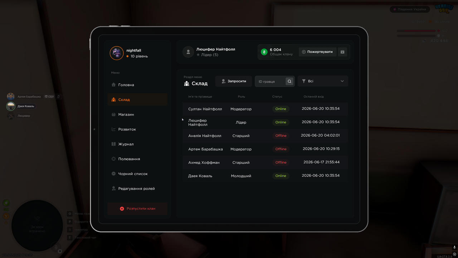
Task: Click the 6 004 clan fund amount
Action: [x=276, y=50]
